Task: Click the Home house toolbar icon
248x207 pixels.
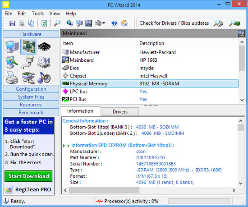Action: point(124,23)
